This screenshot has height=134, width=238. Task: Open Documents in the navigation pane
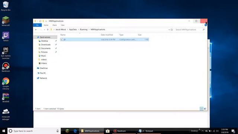click(46, 48)
